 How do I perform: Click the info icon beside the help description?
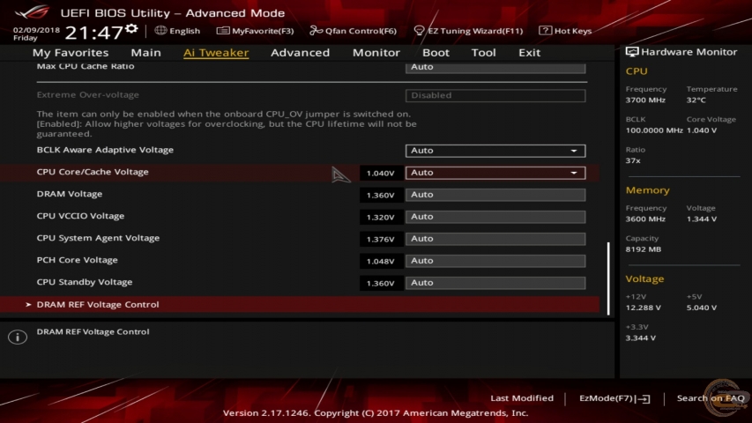(18, 337)
